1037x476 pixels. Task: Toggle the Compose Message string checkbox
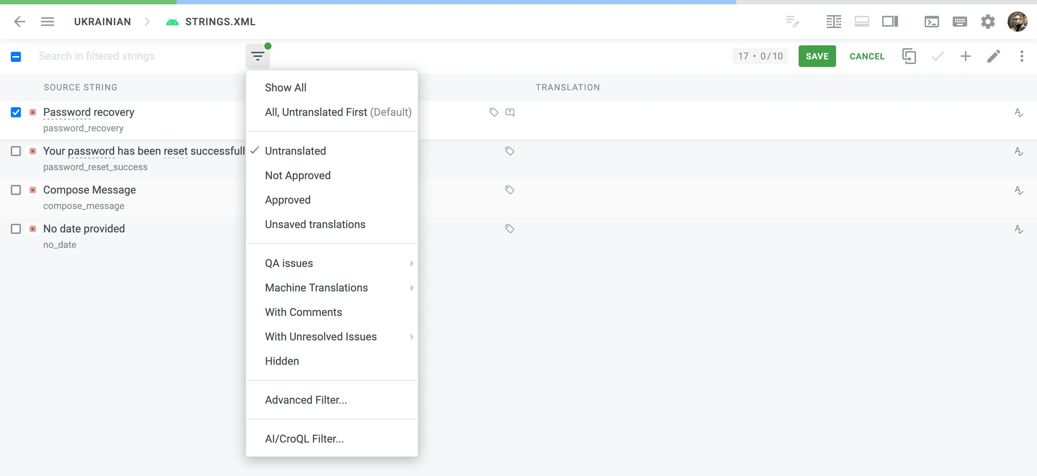tap(16, 190)
